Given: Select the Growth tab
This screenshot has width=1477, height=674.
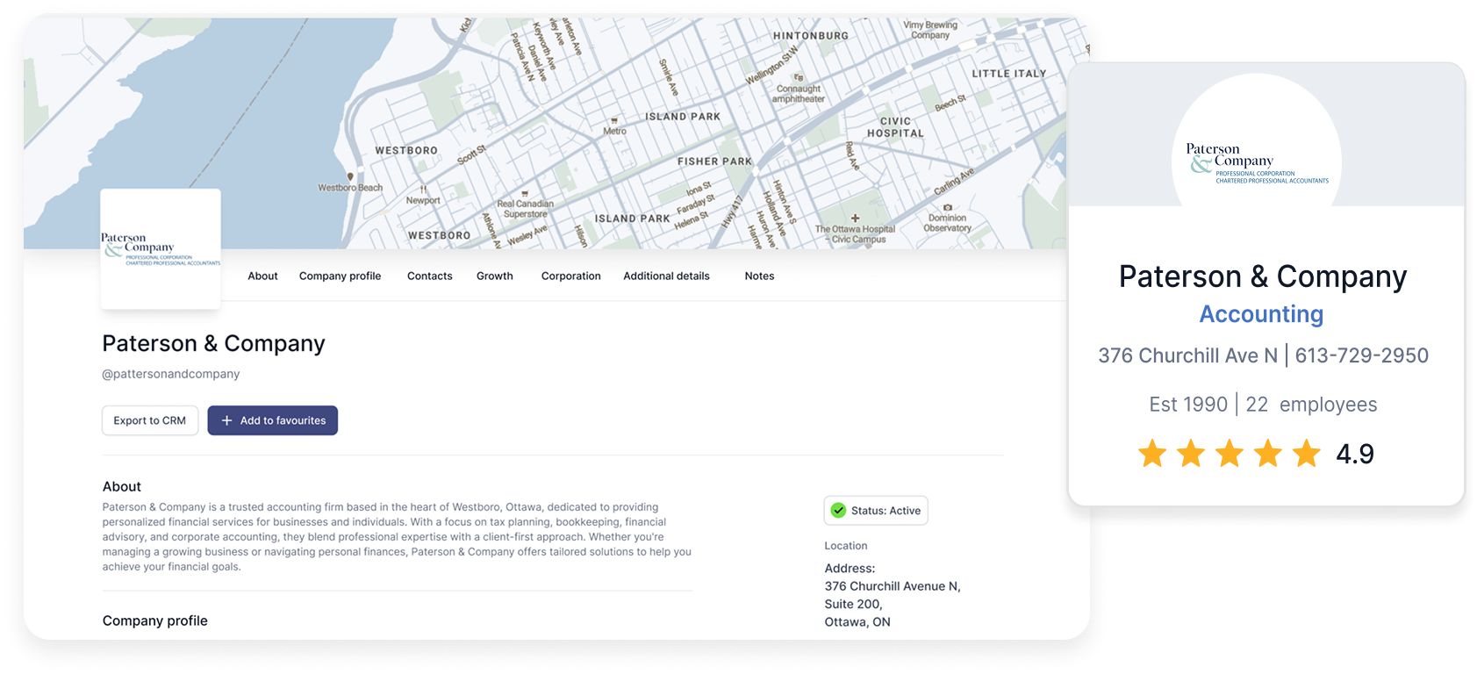Looking at the screenshot, I should click(495, 276).
